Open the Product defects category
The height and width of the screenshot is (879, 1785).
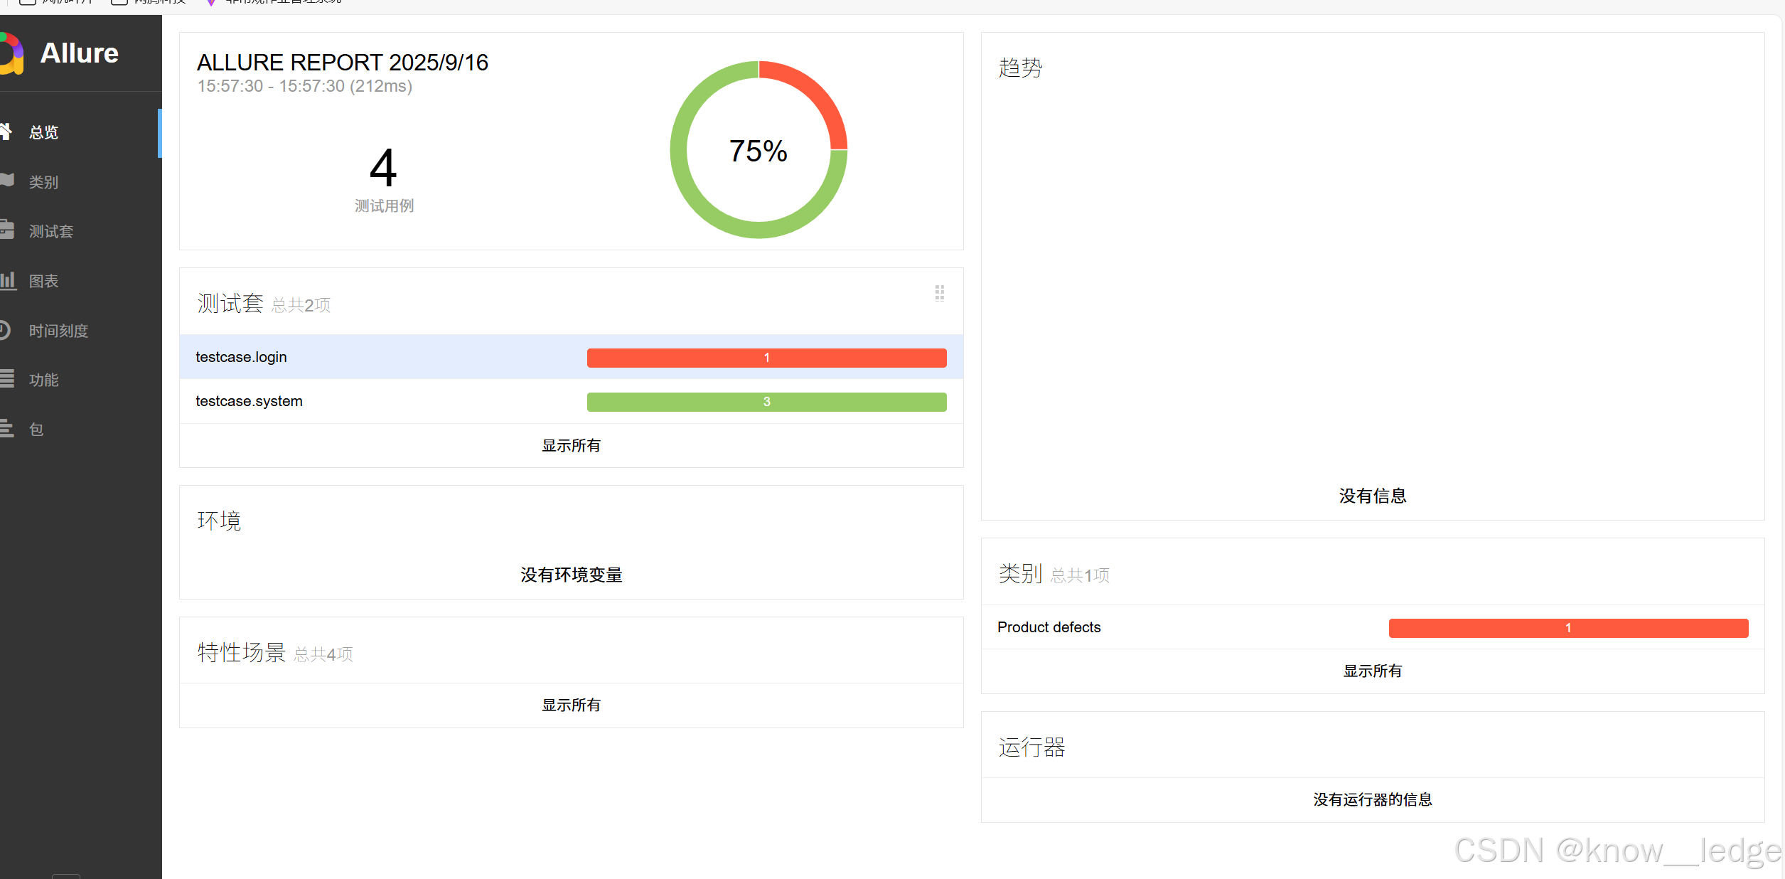[1049, 627]
